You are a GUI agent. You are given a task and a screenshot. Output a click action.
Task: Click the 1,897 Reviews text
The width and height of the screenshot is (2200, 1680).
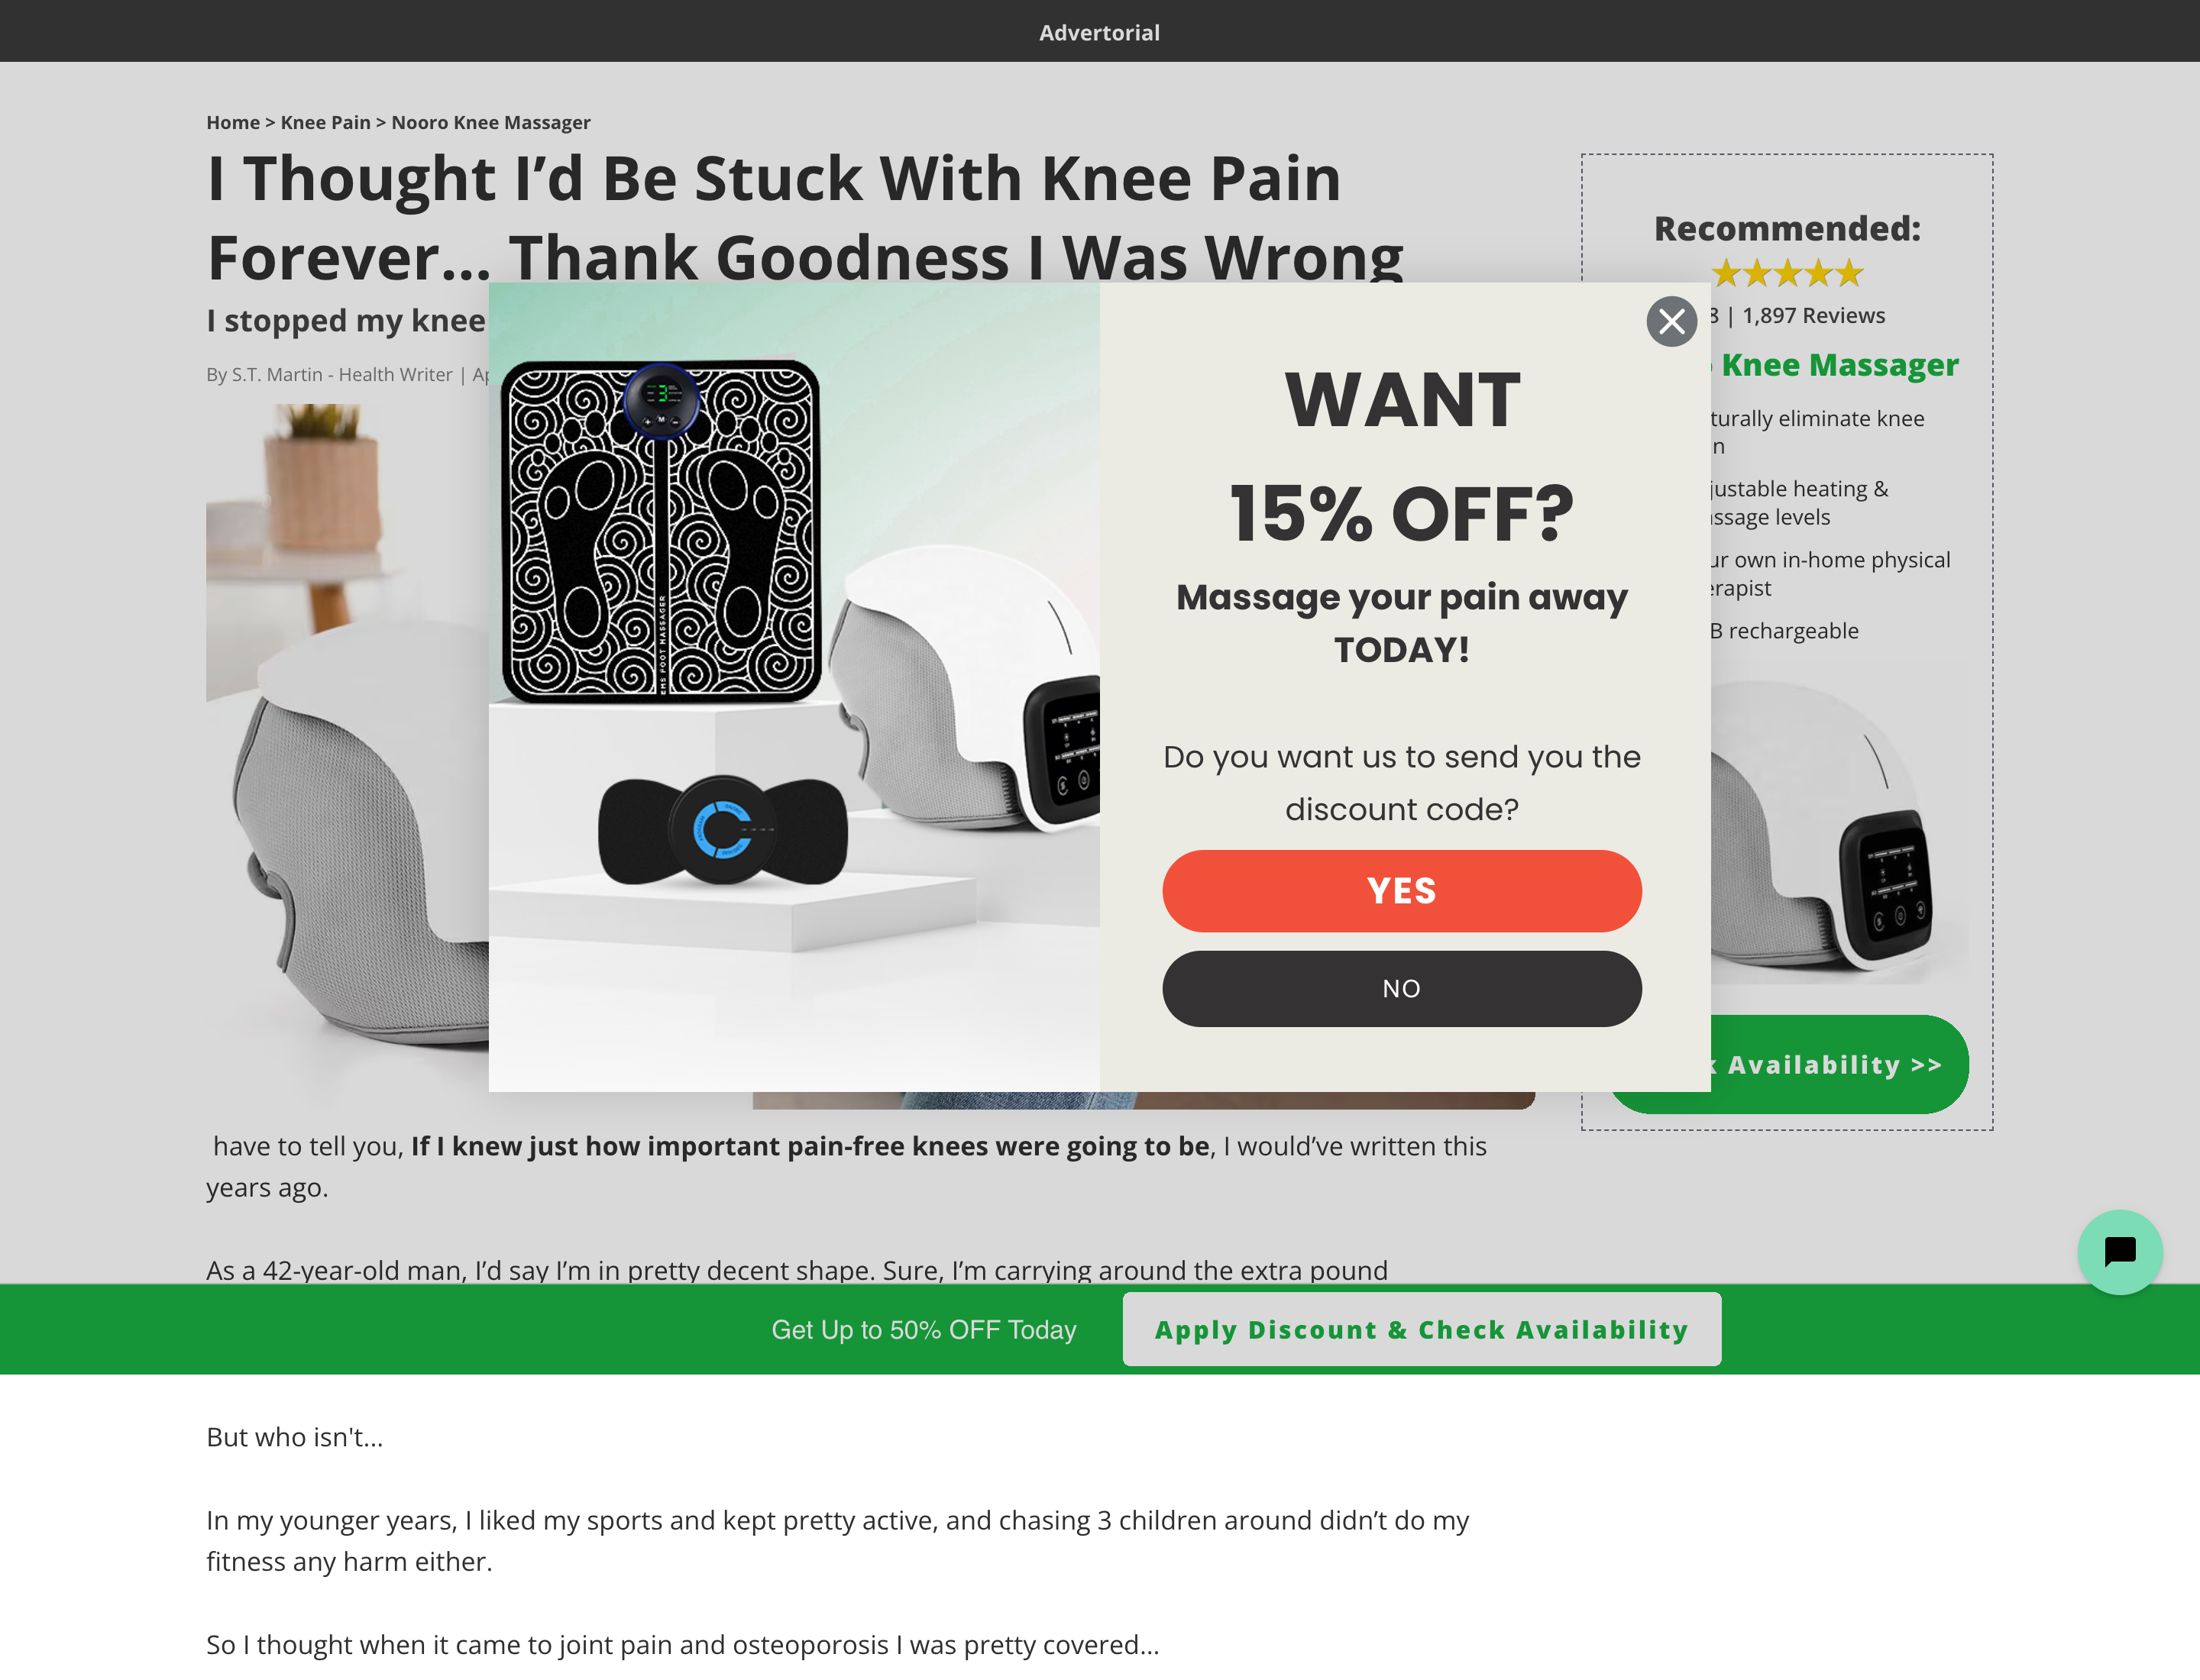pos(1813,315)
